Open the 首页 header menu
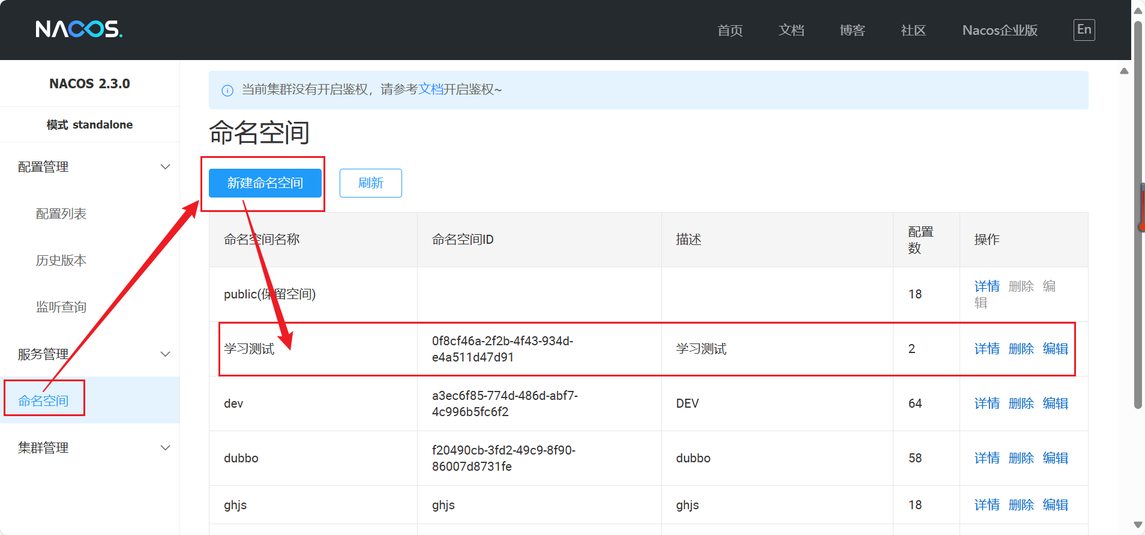Viewport: 1145px width, 535px height. (730, 30)
